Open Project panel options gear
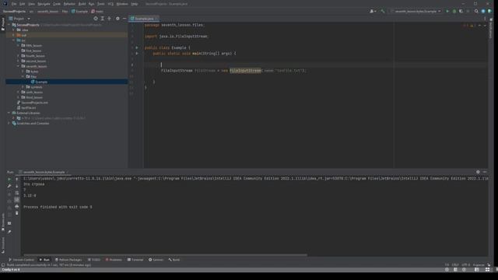 pos(117,19)
